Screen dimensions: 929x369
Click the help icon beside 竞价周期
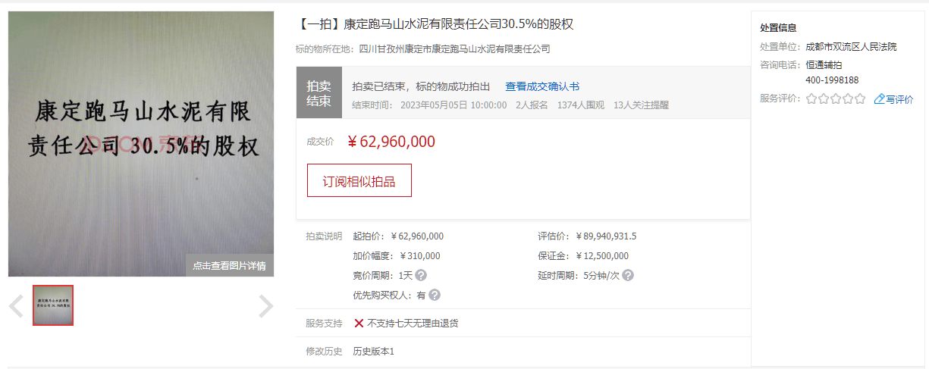point(421,276)
